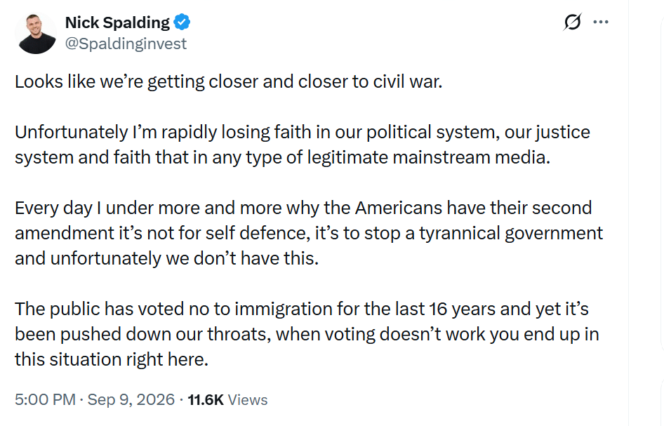Click the line 'and unfortunately we don't have this.'
Screen dimensions: 664x426
coord(167,258)
